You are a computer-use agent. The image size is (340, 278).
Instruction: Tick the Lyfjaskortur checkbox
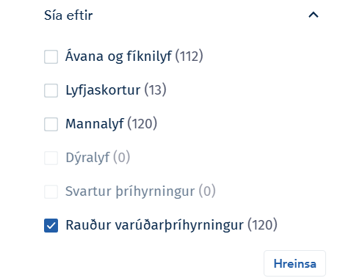click(x=51, y=90)
